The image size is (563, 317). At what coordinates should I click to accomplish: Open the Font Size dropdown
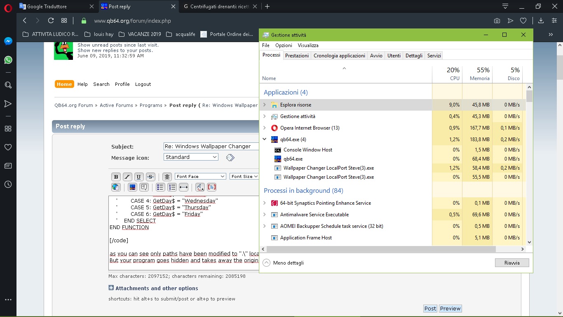tap(244, 176)
